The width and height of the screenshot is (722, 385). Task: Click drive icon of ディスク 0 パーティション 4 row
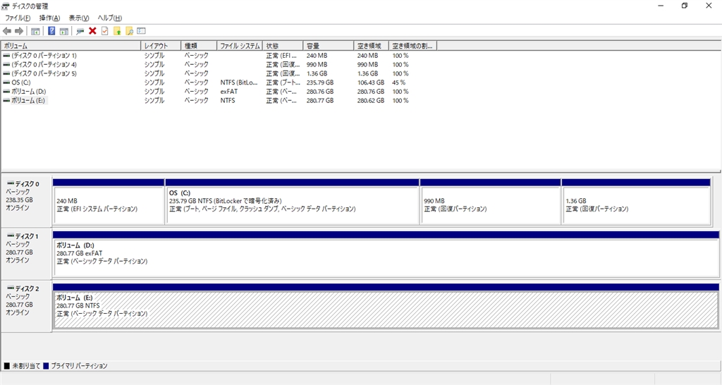[6, 64]
